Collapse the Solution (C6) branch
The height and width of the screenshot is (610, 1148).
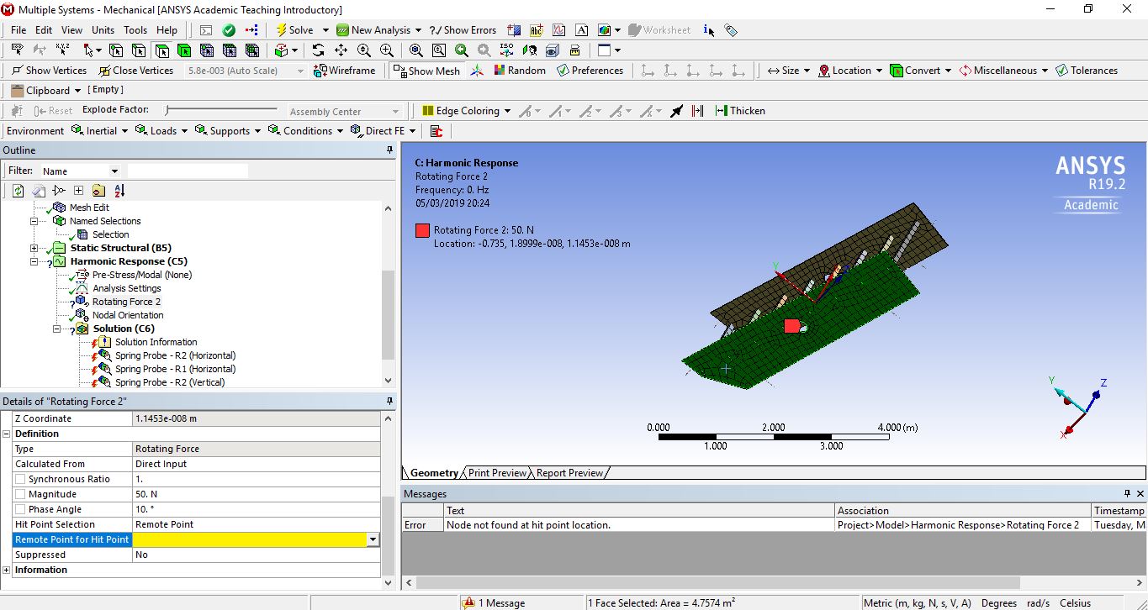pos(57,329)
